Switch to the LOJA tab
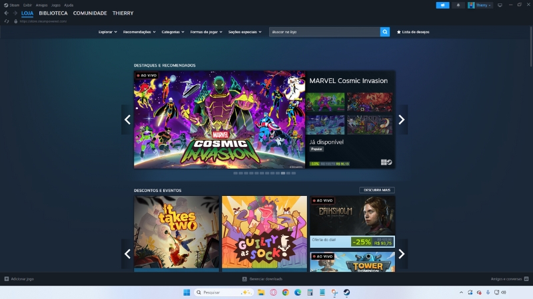Screen dimensions: 533x299 pyautogui.click(x=27, y=13)
